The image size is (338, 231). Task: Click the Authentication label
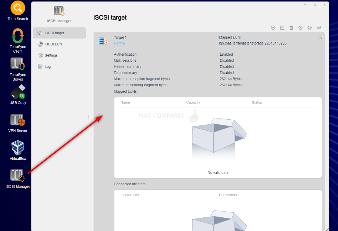pyautogui.click(x=125, y=54)
